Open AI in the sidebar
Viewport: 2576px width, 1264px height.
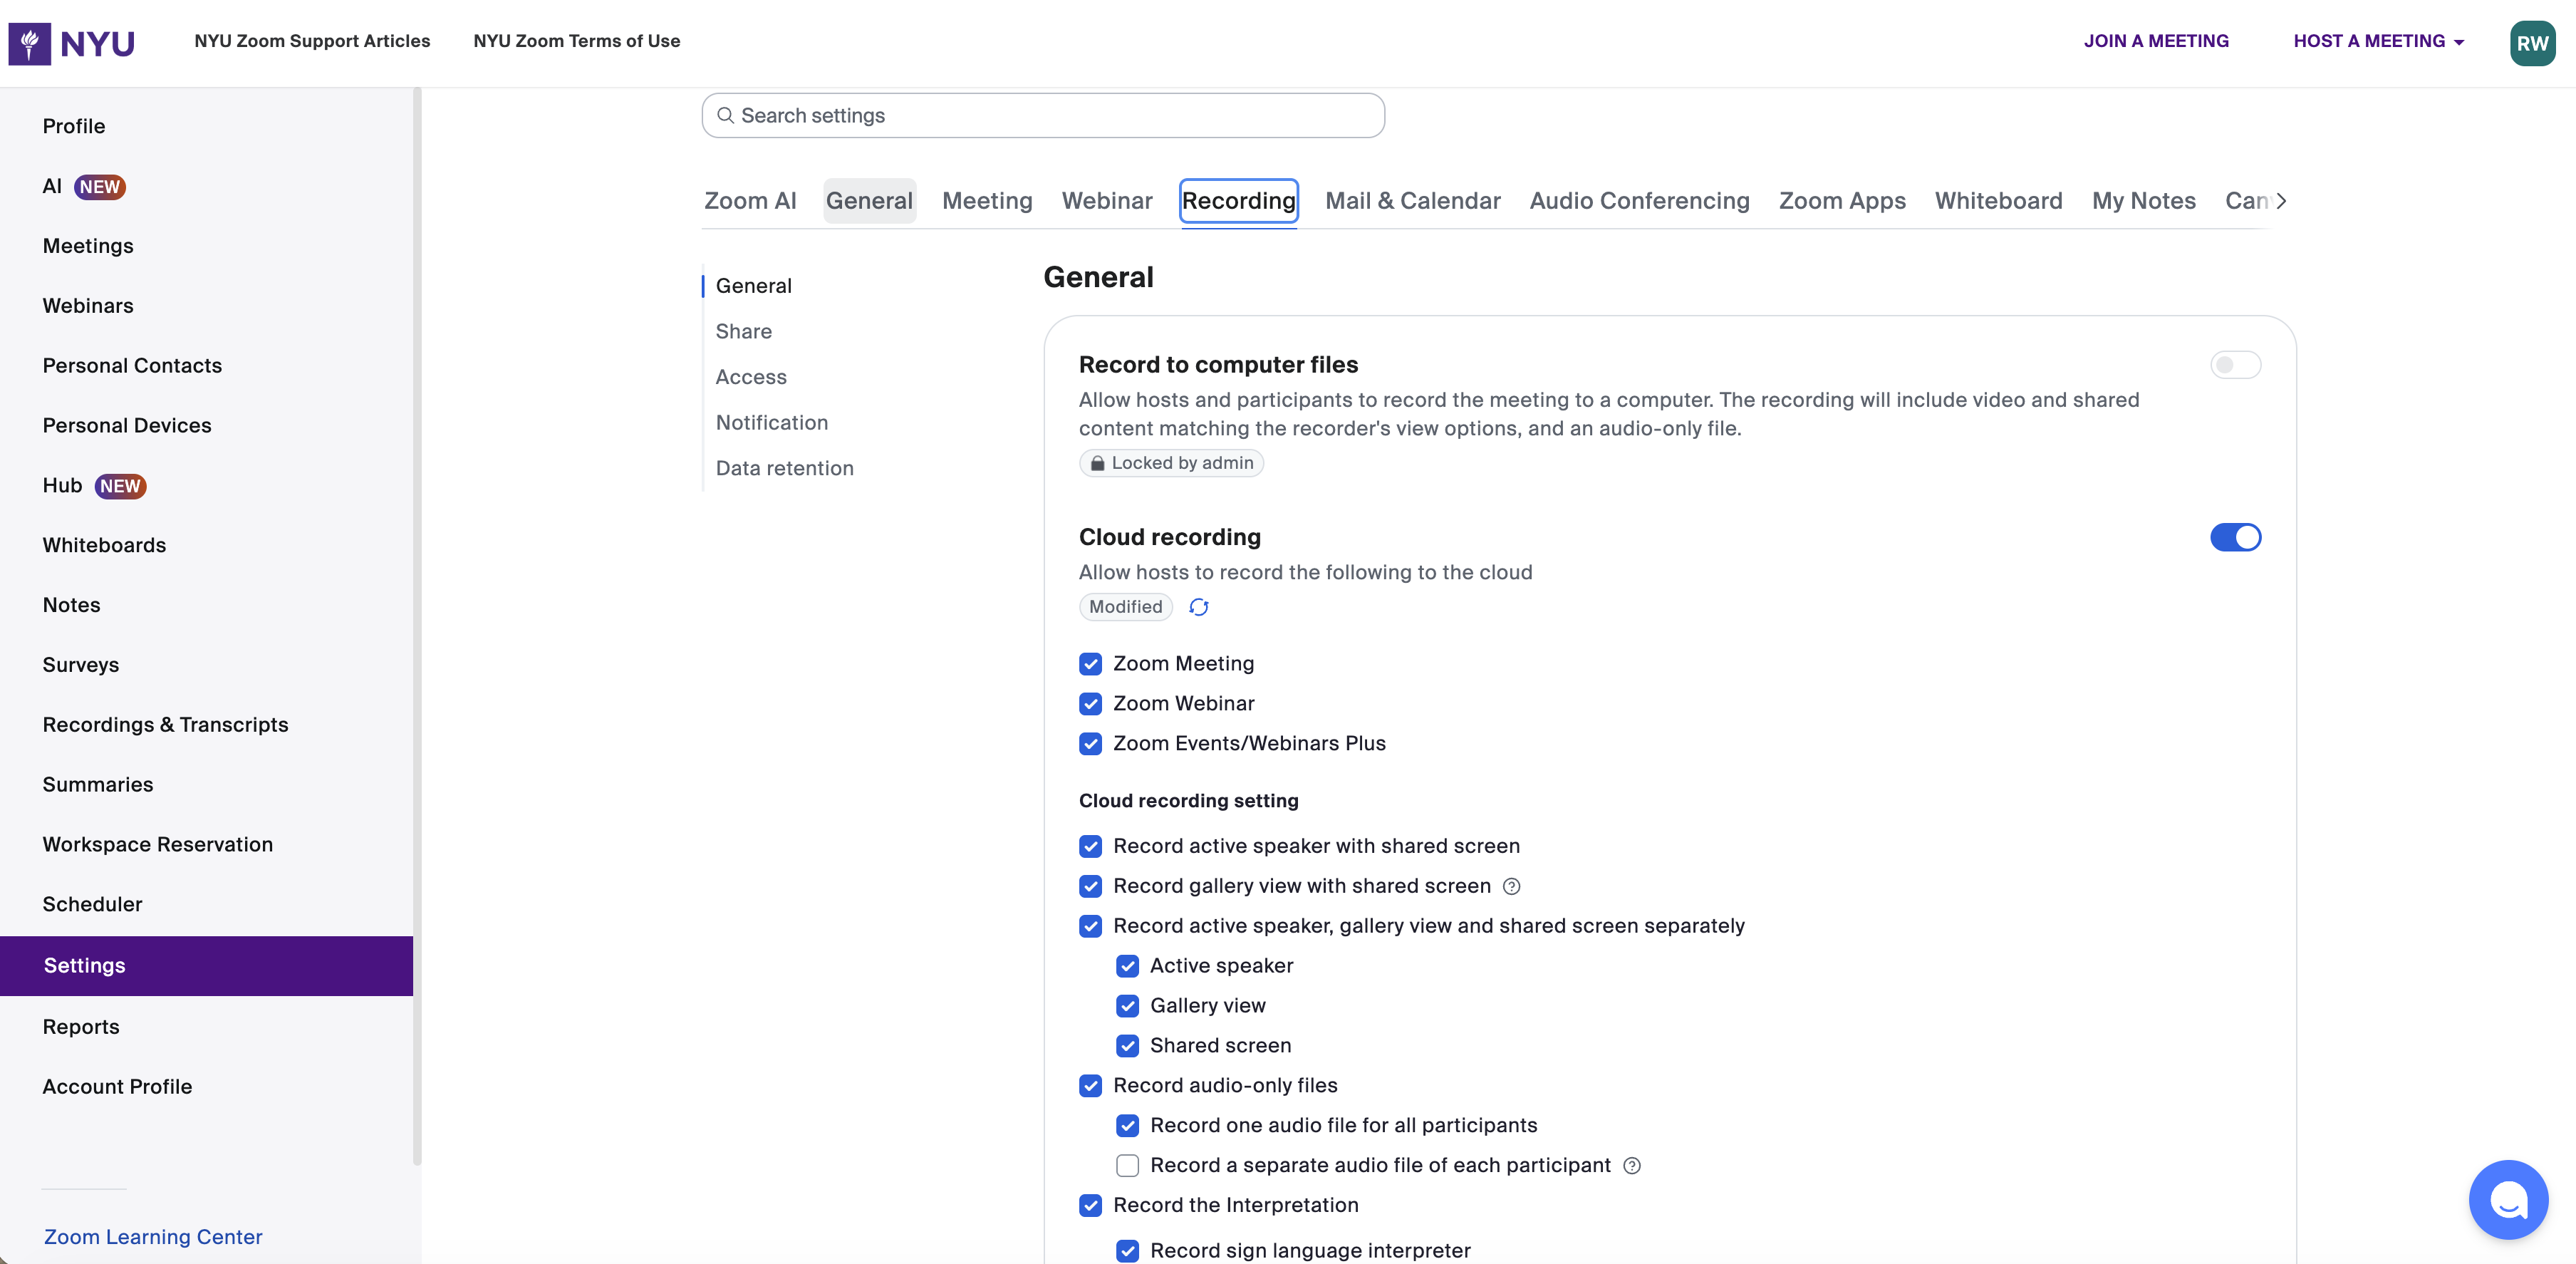pos(84,186)
